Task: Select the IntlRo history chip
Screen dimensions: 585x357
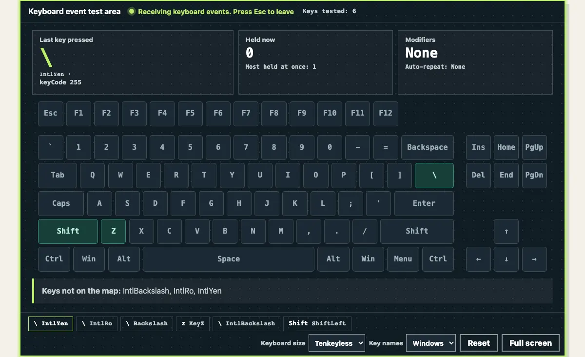Action: coord(97,323)
